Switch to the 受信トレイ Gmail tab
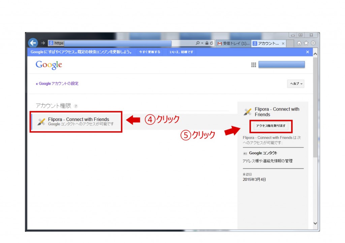This screenshot has width=345, height=243. click(x=233, y=43)
